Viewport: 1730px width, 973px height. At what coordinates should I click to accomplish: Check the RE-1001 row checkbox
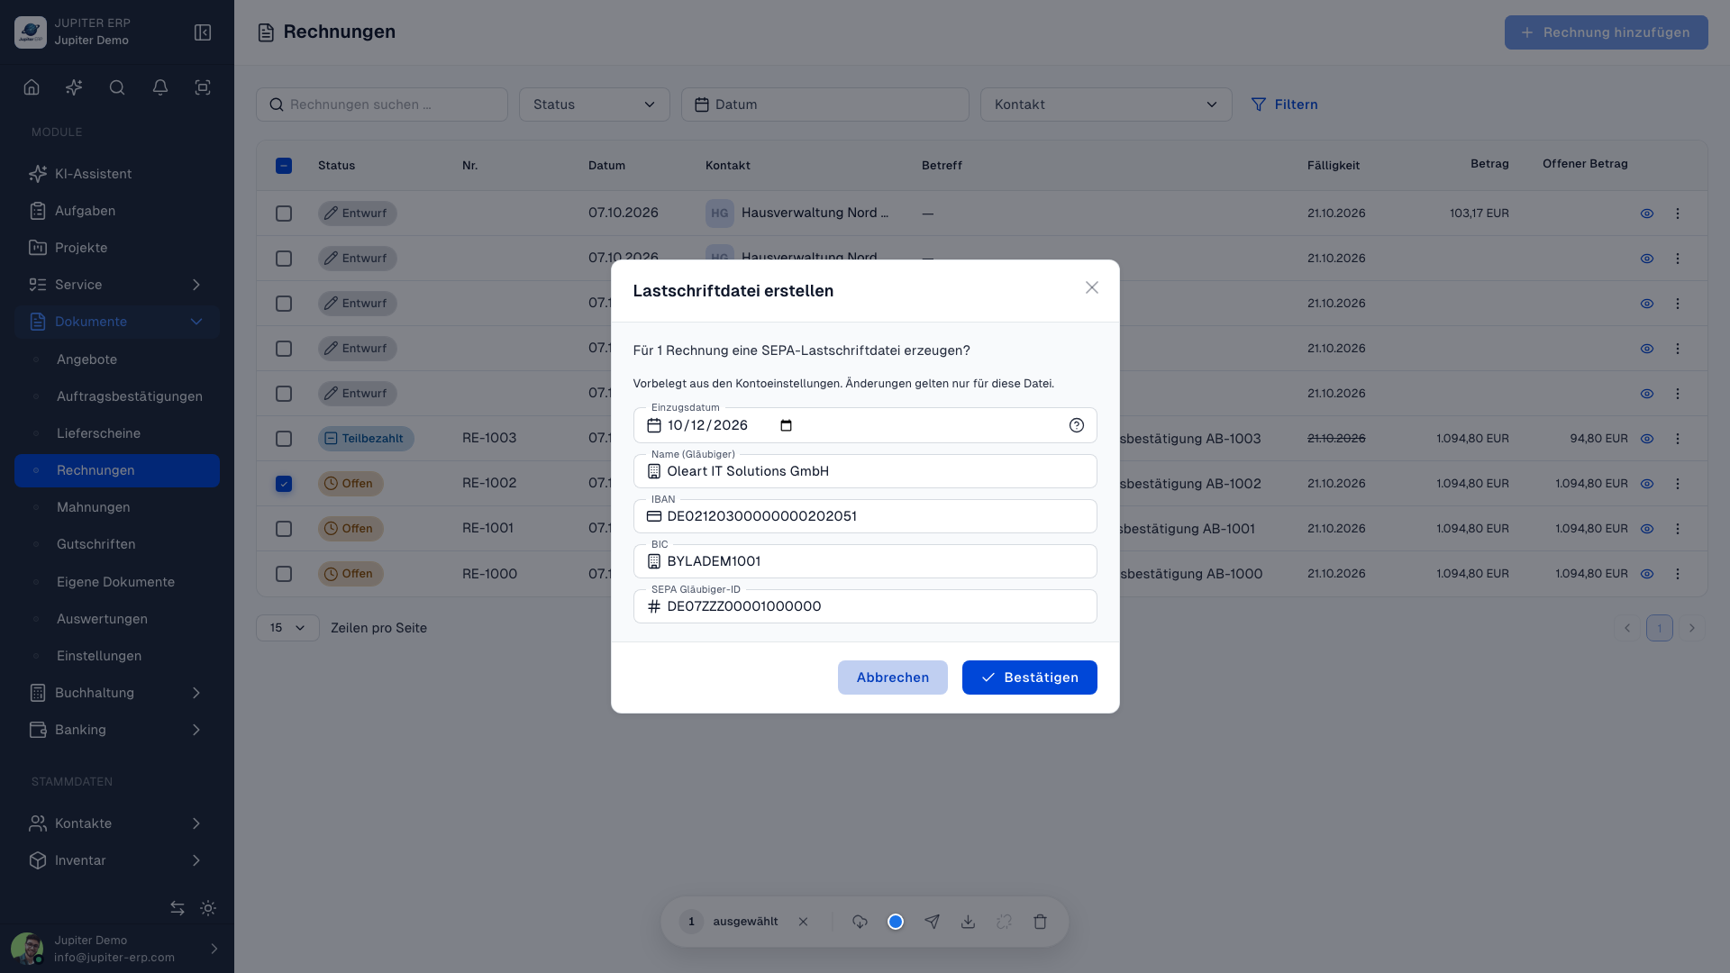[x=284, y=529]
